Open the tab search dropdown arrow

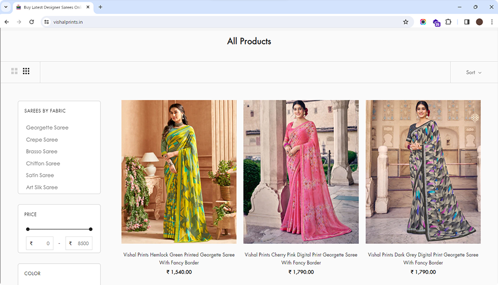pos(6,7)
